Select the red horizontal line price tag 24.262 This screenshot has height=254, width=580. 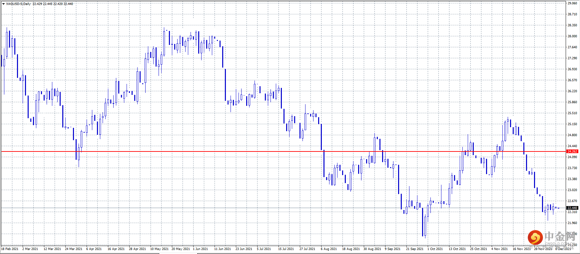tap(572, 151)
